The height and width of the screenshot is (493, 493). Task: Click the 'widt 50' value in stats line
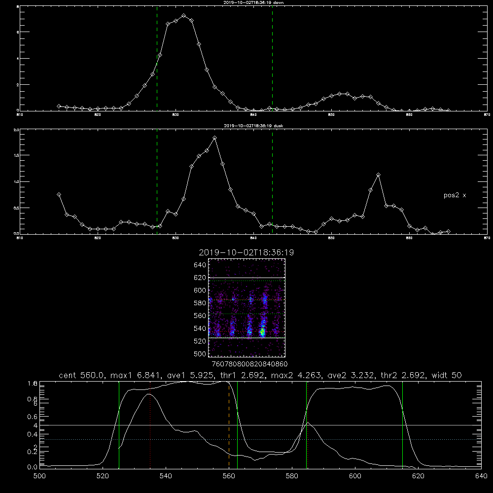pos(447,375)
